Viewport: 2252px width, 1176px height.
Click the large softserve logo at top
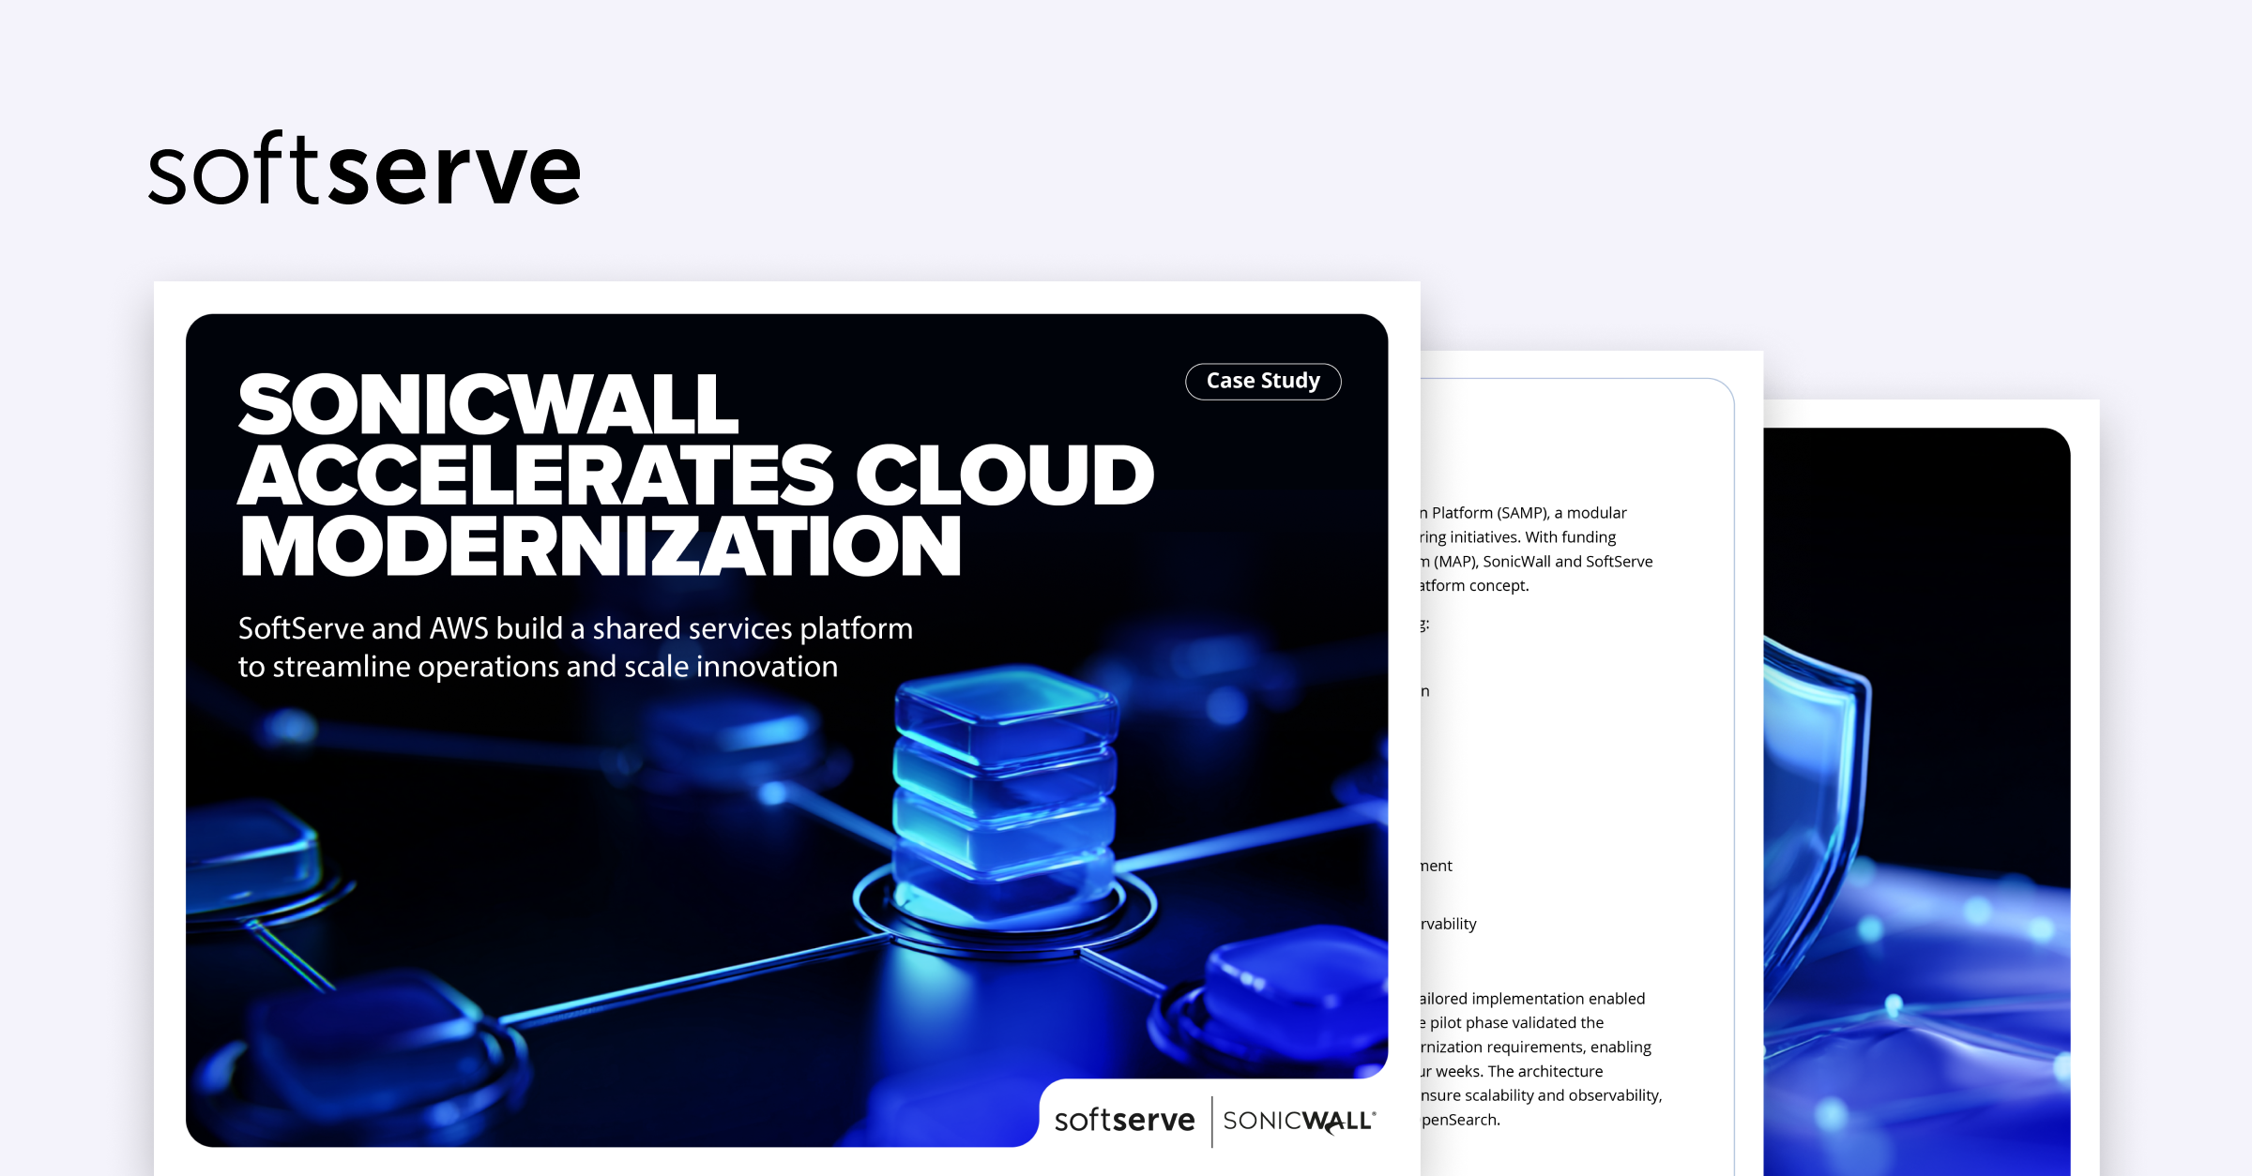pyautogui.click(x=365, y=169)
